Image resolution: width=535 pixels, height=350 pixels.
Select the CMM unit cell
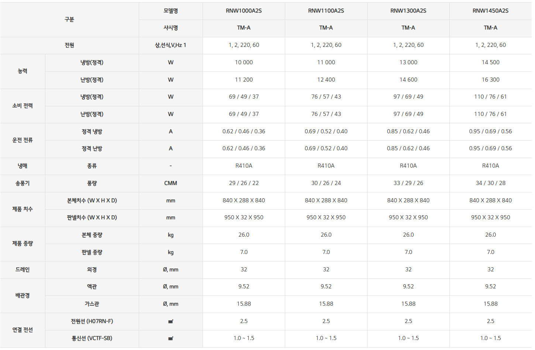[x=171, y=183]
